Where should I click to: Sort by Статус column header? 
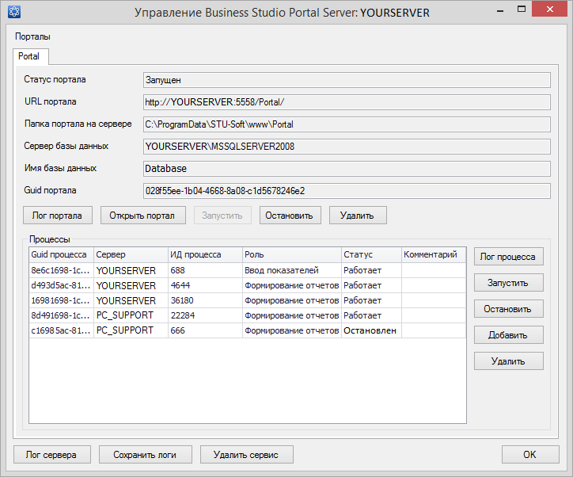371,254
